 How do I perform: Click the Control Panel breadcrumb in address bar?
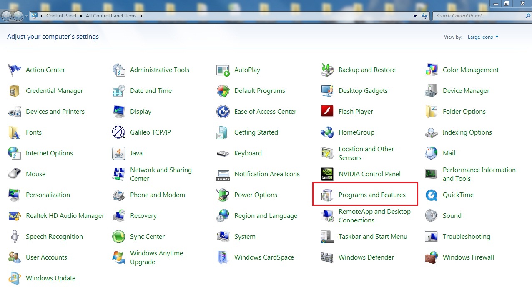click(x=61, y=16)
